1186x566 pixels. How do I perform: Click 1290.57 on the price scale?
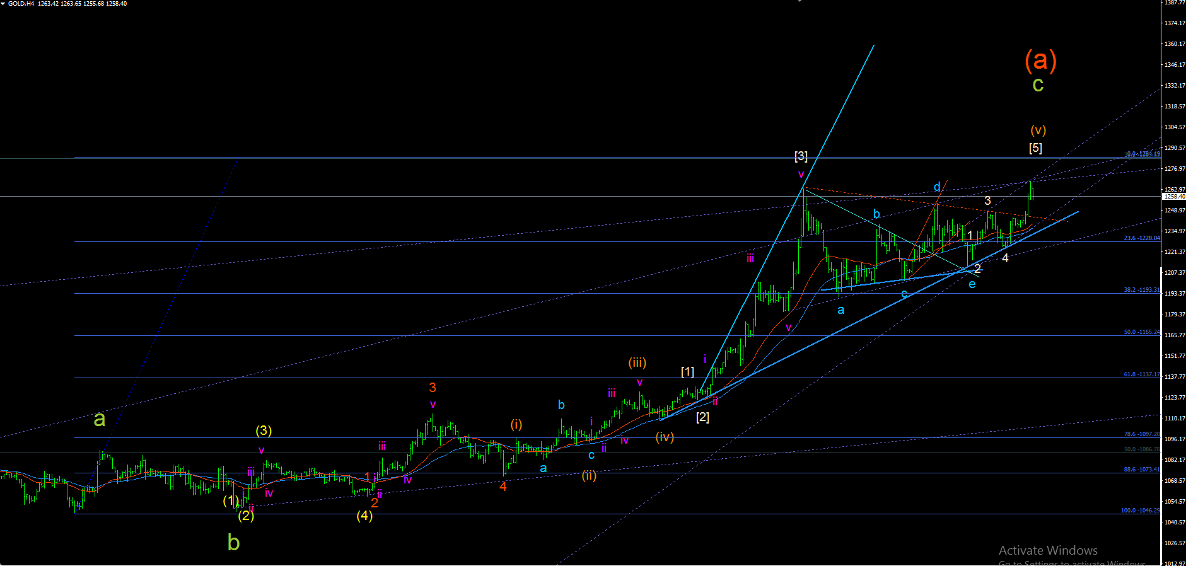pyautogui.click(x=1174, y=148)
